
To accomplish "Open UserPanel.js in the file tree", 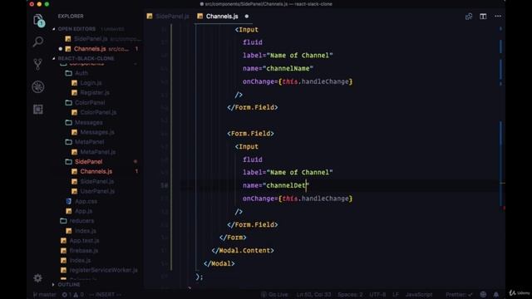I will click(x=97, y=191).
